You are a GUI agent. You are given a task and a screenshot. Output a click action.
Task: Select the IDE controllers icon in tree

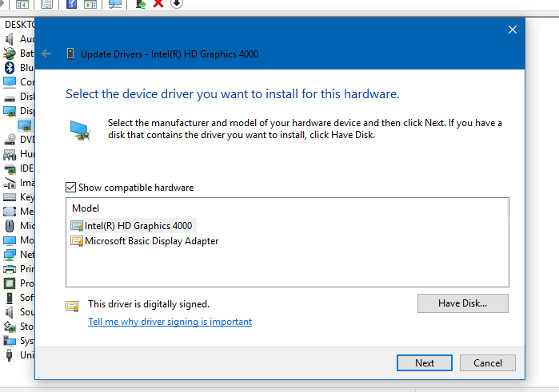pos(10,168)
